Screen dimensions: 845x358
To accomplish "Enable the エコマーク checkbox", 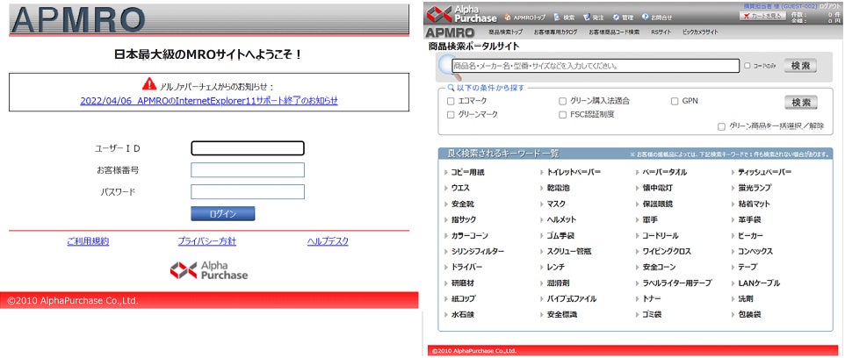I will [451, 101].
